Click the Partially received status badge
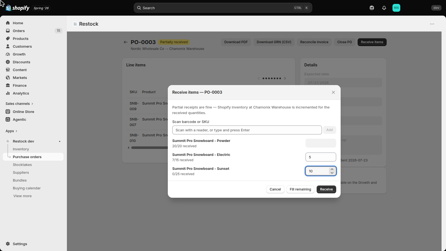Screen dimensions: 446x251 (174, 42)
